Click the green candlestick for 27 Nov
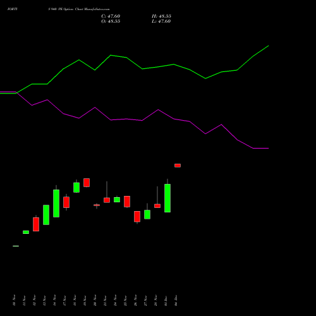The height and width of the screenshot is (316, 316). [147, 214]
